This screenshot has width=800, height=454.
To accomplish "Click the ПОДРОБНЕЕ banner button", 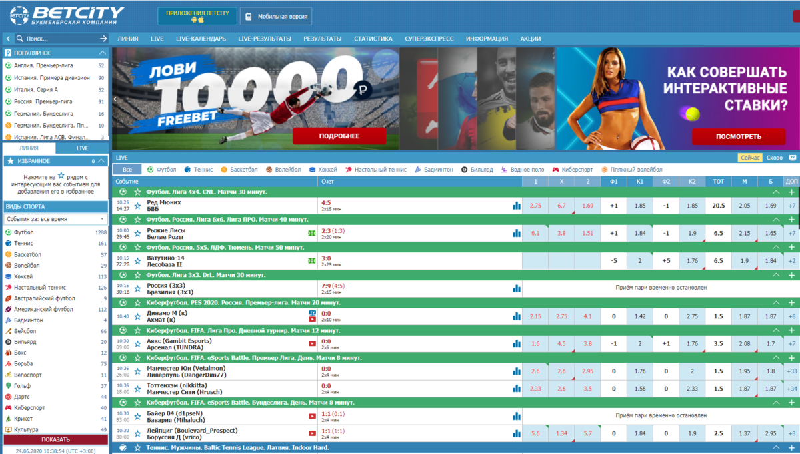I will click(x=339, y=136).
